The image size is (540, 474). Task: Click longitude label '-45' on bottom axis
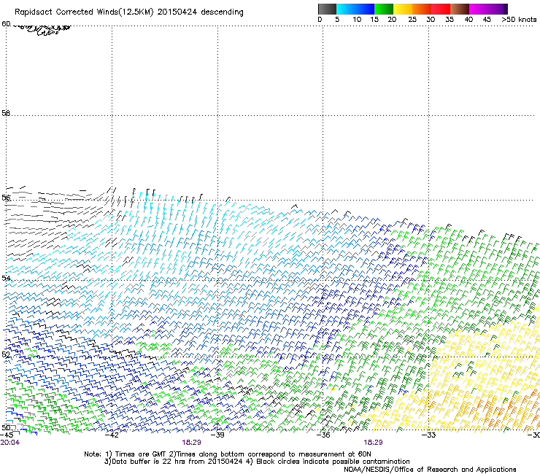[x=7, y=435]
